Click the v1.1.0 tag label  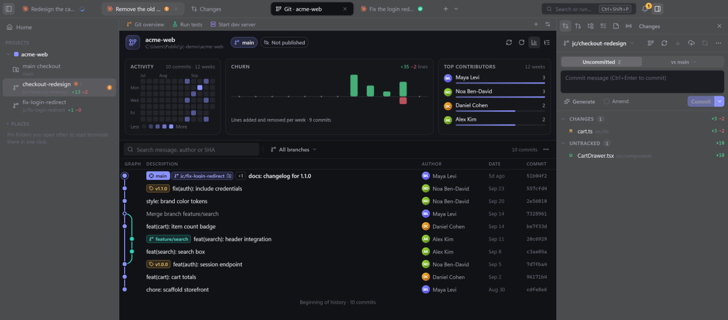158,189
